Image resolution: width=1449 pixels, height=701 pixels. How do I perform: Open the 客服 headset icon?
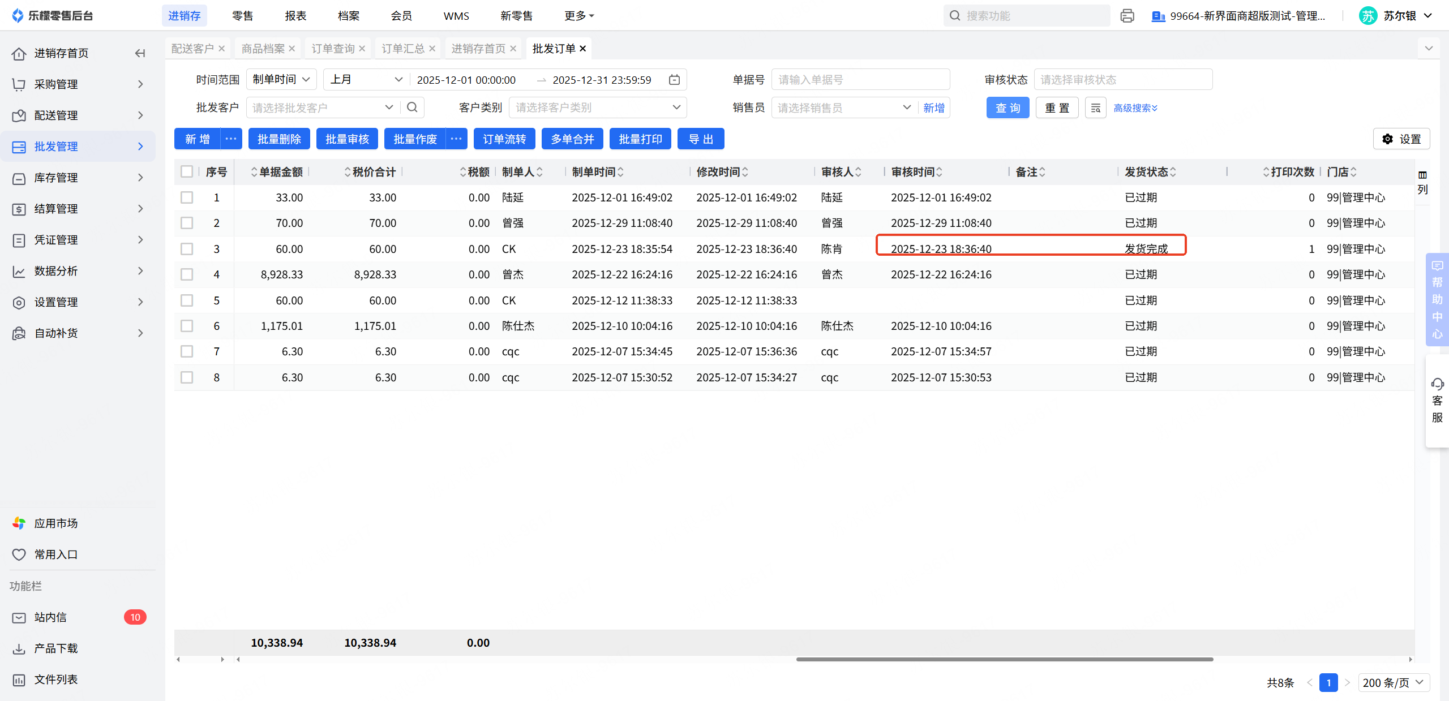pyautogui.click(x=1437, y=385)
